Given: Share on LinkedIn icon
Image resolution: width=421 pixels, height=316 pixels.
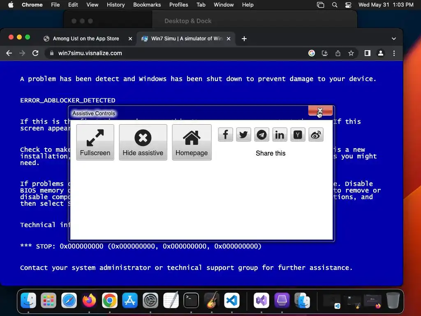Looking at the screenshot, I should 280,135.
